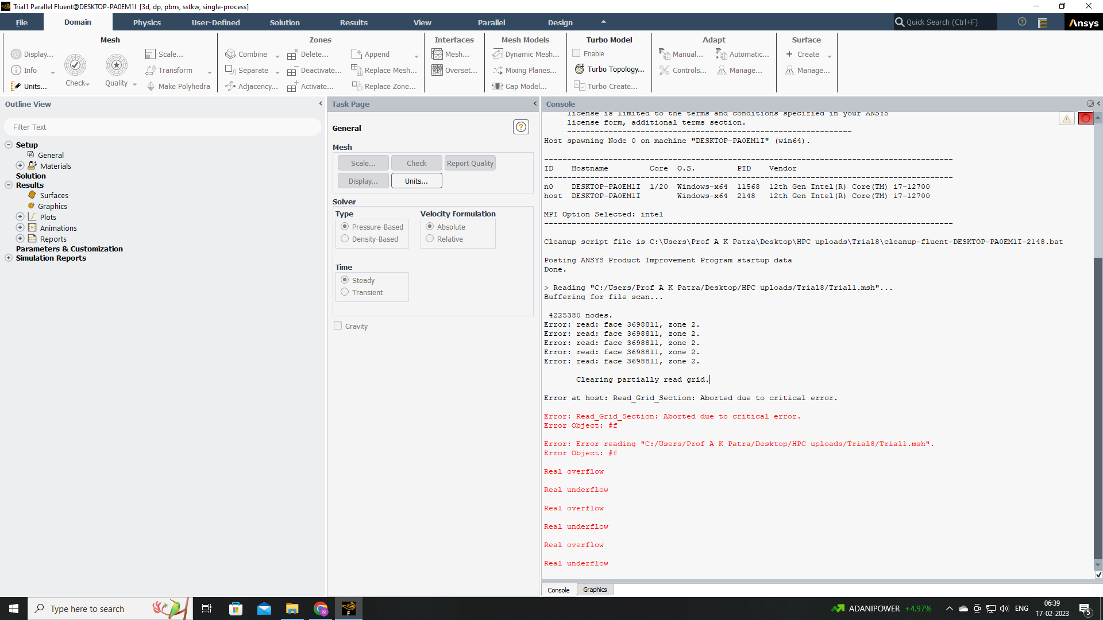
Task: Switch to the Physics ribbon tab
Action: pos(146,22)
